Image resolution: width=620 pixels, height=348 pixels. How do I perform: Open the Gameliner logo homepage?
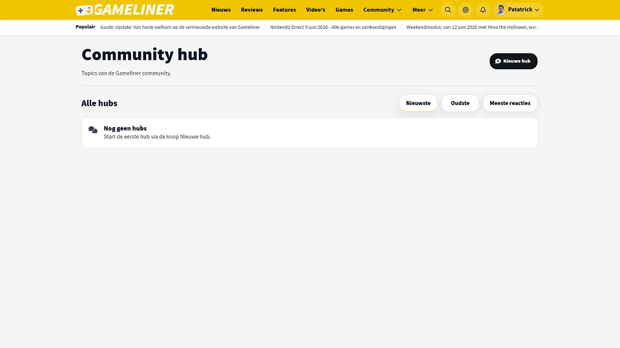coord(125,10)
